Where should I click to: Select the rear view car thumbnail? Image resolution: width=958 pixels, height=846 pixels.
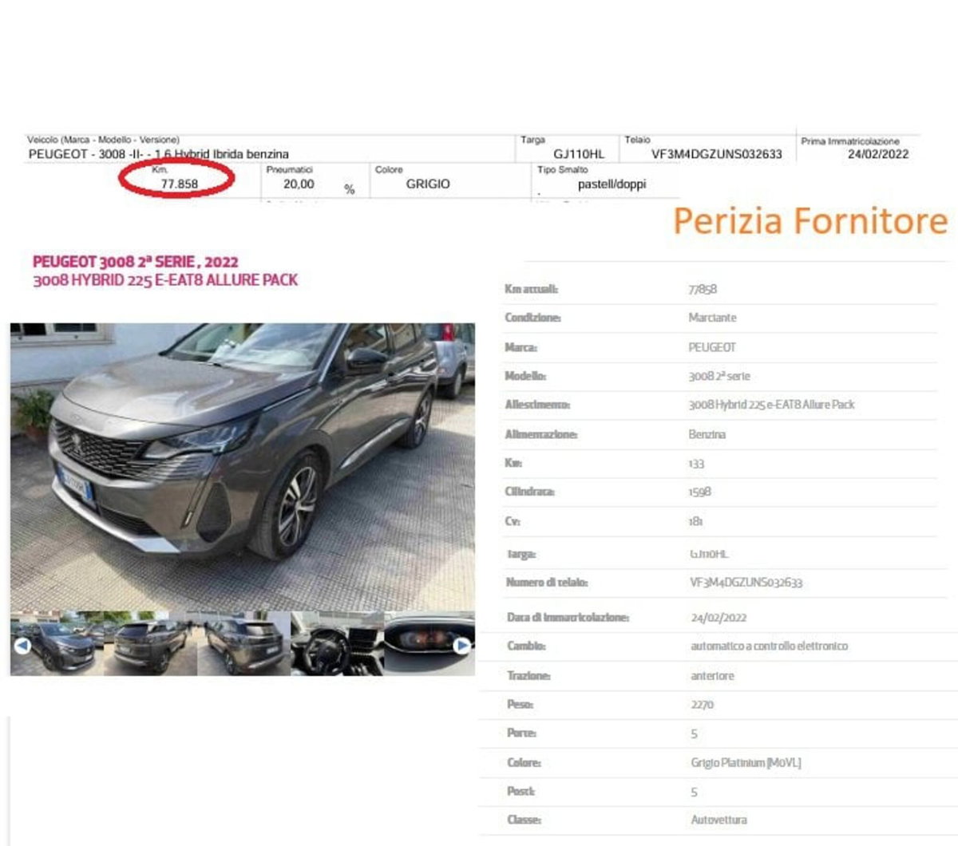click(x=151, y=644)
